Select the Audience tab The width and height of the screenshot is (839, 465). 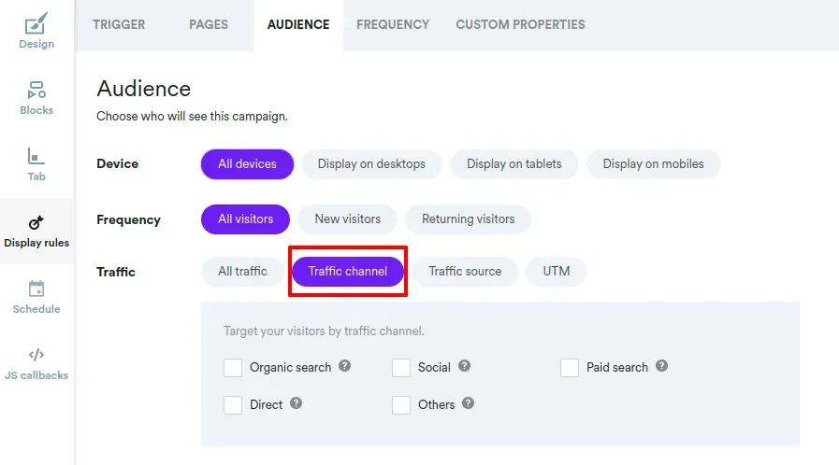298,24
